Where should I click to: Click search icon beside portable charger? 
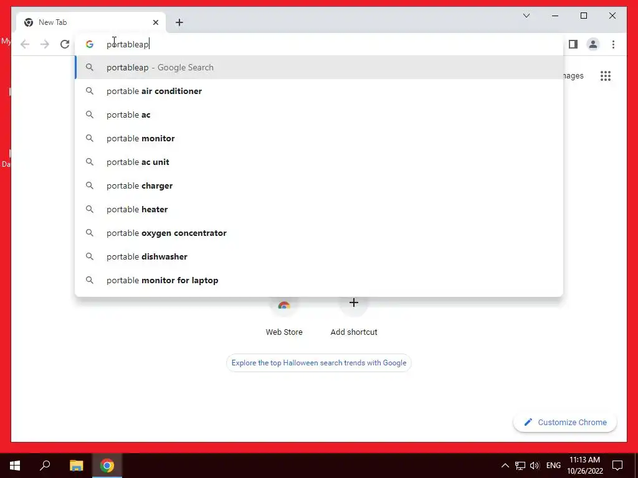tap(90, 185)
